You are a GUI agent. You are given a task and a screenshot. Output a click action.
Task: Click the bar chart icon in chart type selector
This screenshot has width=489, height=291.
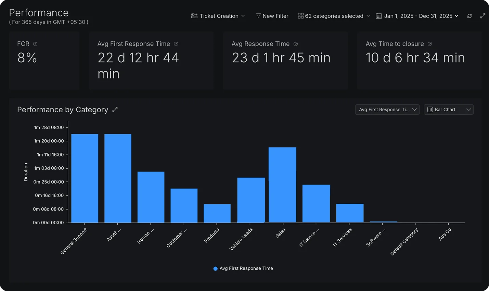[x=430, y=110]
